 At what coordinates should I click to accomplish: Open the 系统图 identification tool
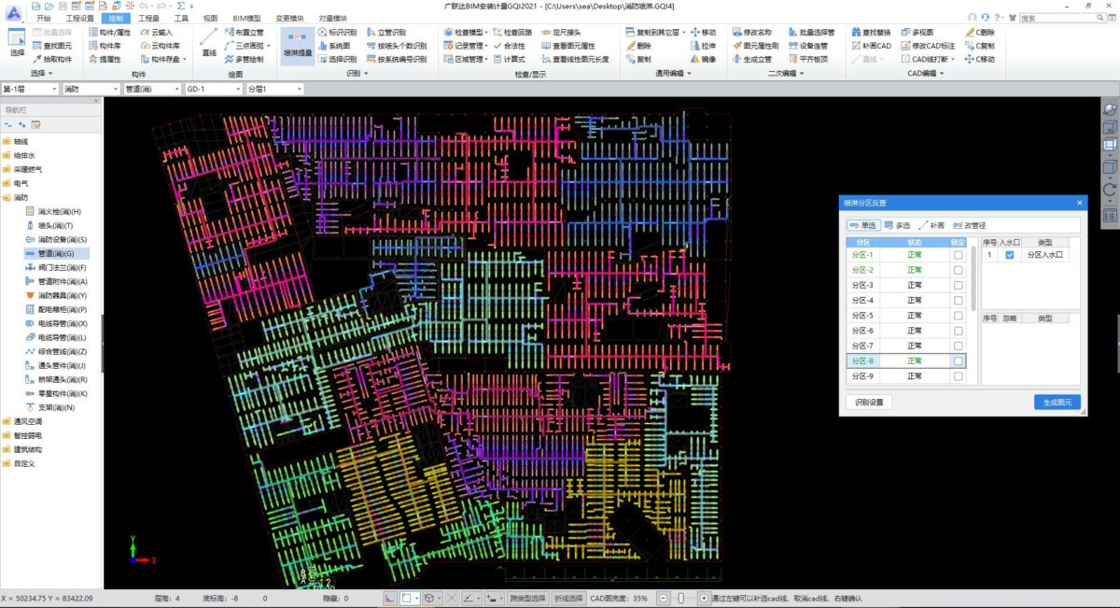[334, 46]
